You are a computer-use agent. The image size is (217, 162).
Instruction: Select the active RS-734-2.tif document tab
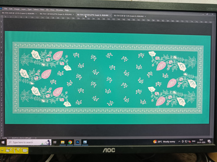point(93,15)
